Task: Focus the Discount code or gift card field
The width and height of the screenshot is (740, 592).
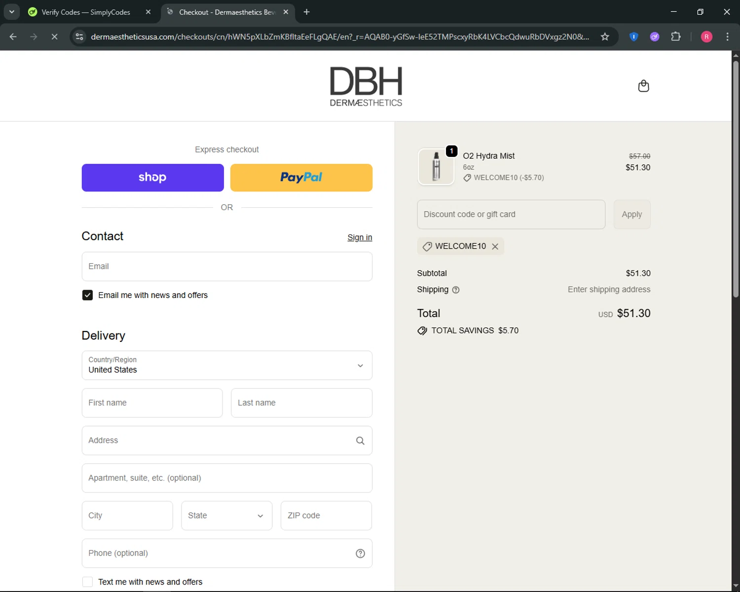Action: pos(511,215)
